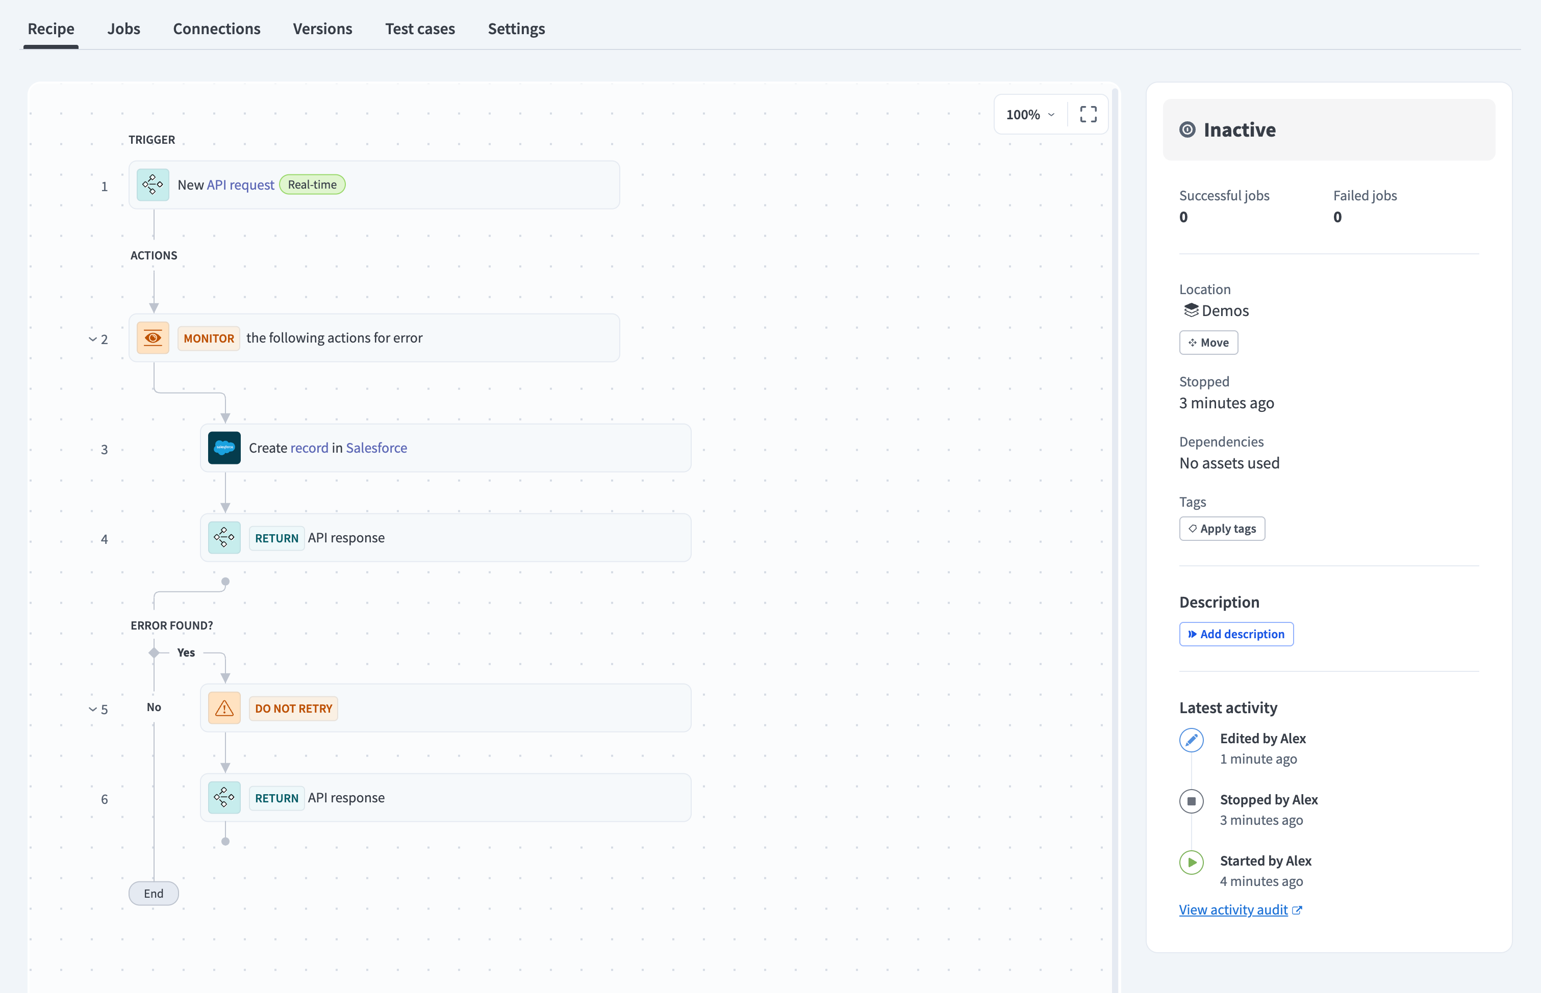1541x993 pixels.
Task: Go to the Versions tab
Action: (322, 29)
